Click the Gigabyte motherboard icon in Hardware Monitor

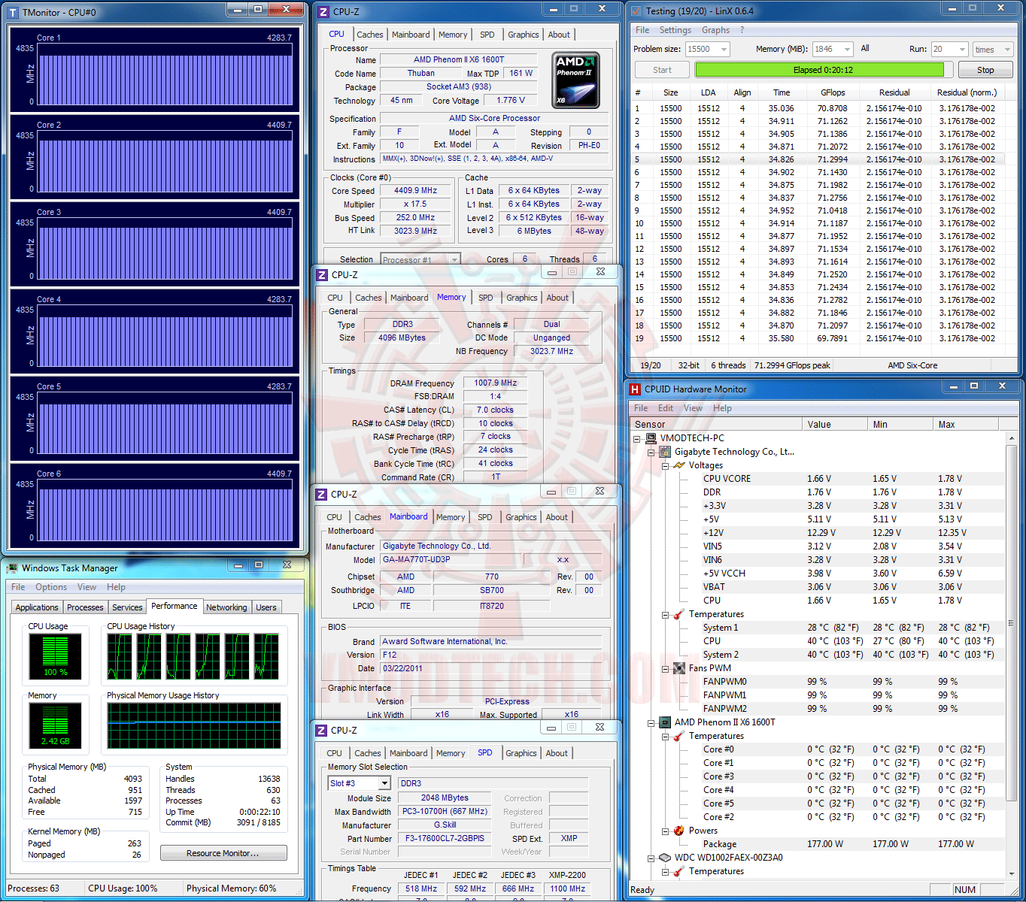[665, 452]
